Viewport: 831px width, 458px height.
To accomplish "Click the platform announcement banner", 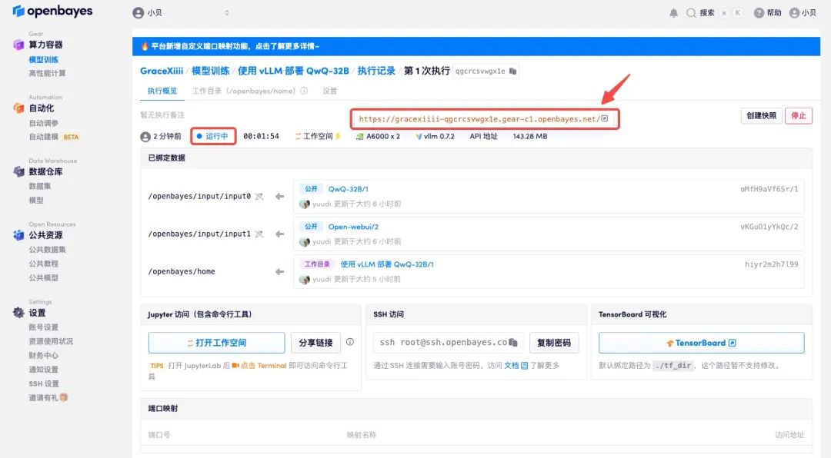I will [476, 46].
